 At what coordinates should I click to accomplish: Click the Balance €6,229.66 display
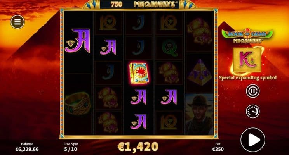pyautogui.click(x=27, y=147)
